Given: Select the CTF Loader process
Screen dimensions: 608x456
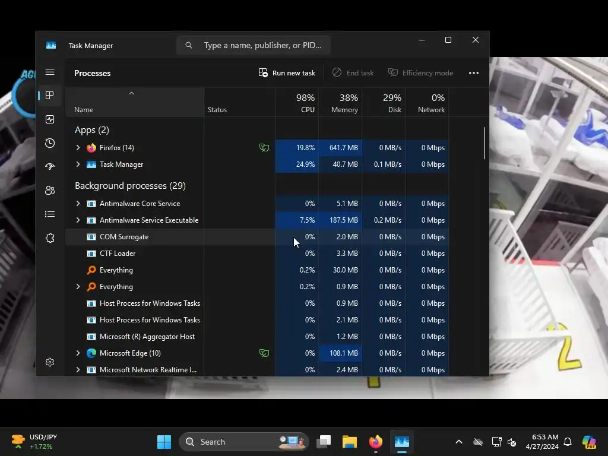Looking at the screenshot, I should [x=257, y=254].
